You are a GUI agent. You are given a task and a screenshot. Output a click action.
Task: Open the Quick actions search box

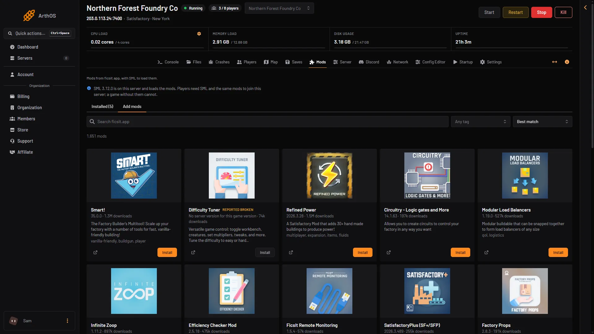39,33
